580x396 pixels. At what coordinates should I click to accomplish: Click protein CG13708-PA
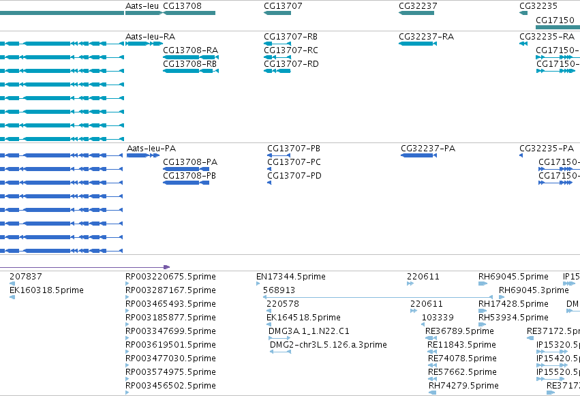(x=186, y=169)
